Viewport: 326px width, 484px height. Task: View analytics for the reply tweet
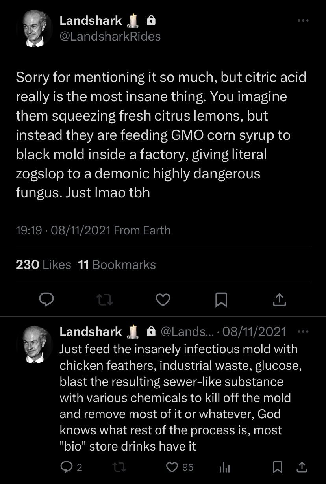(x=224, y=467)
